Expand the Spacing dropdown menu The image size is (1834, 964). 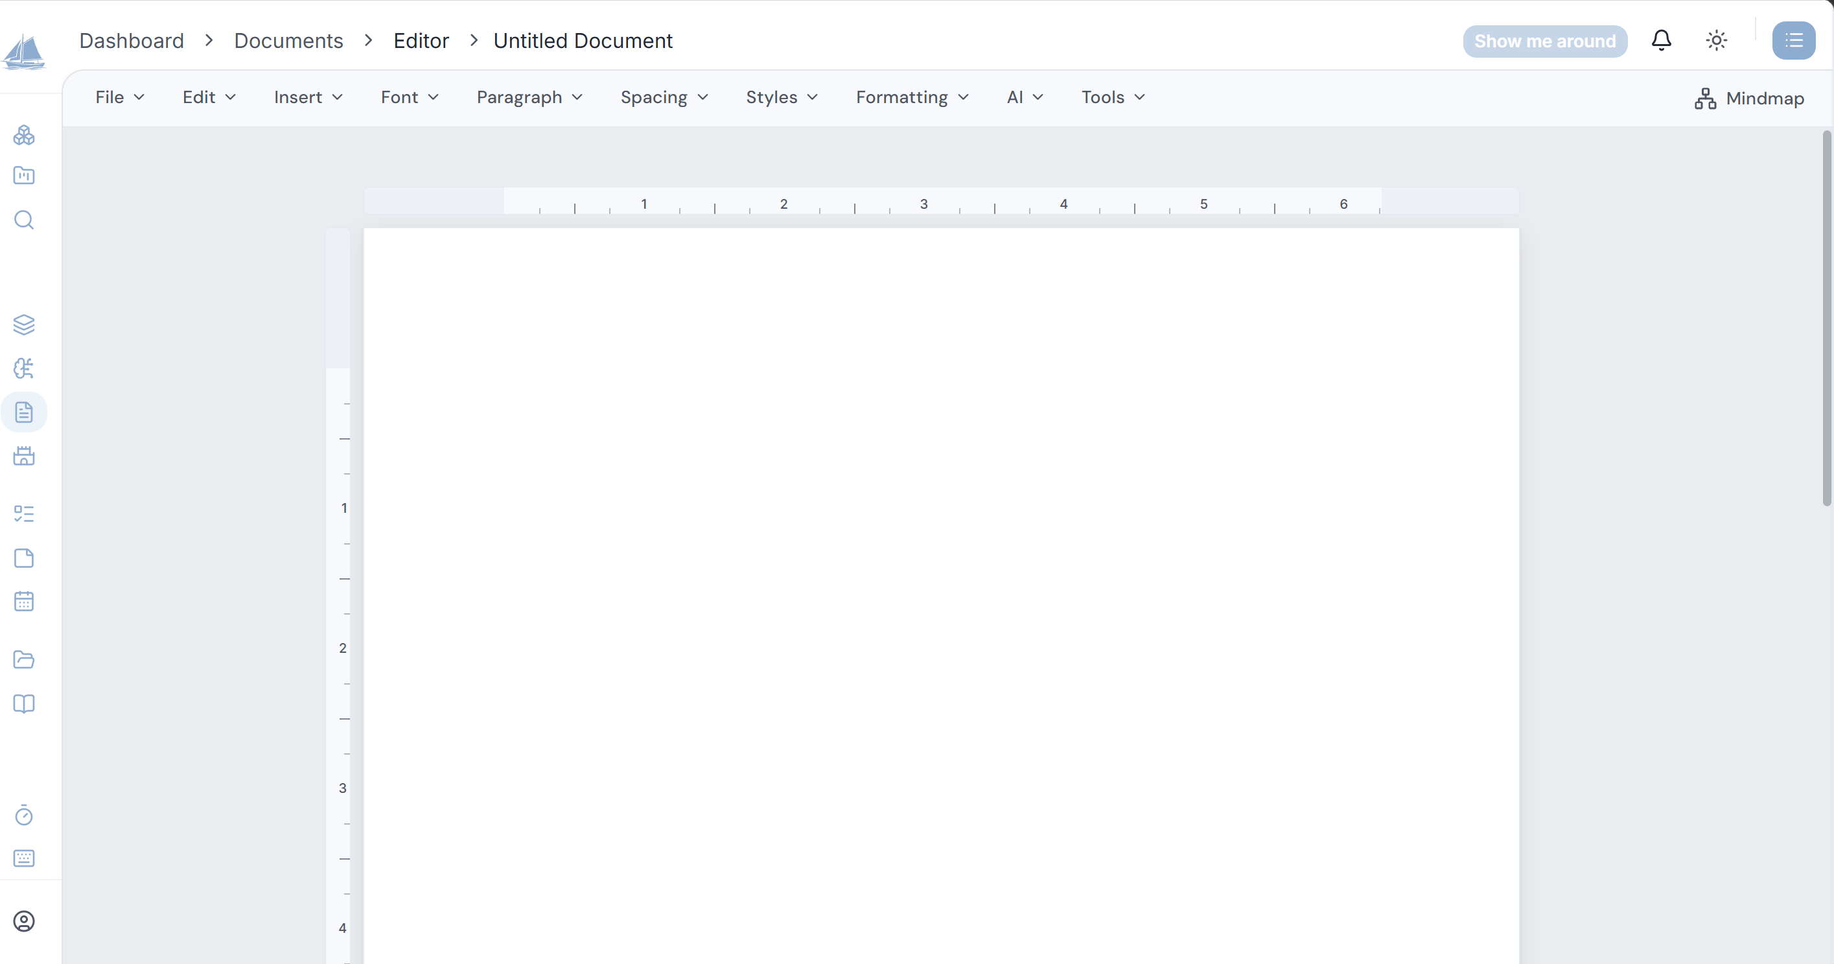point(664,97)
